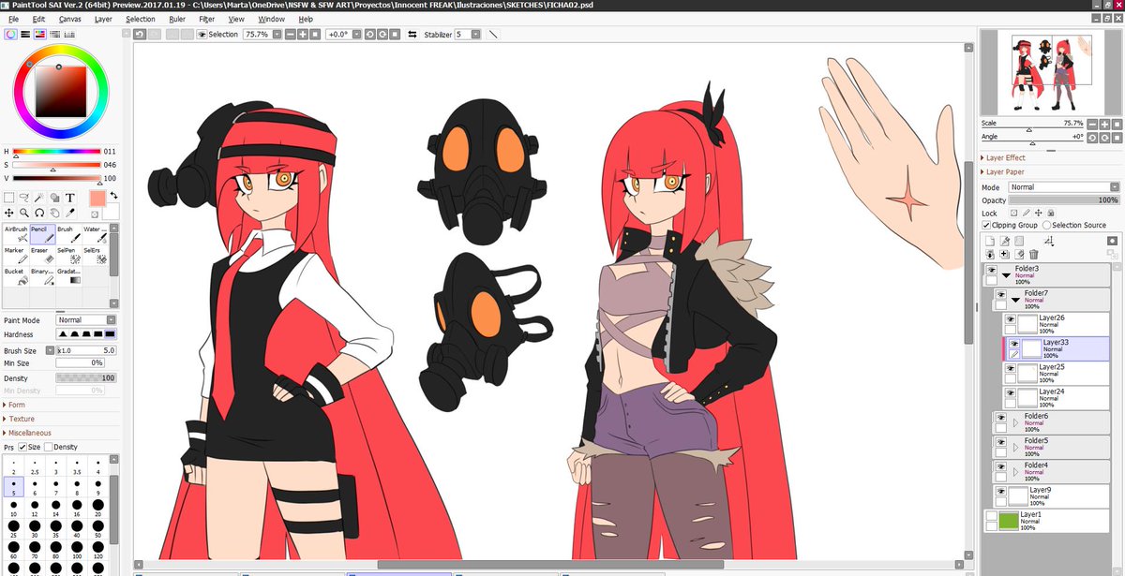Select the Bucket fill tool
Screen dimensions: 1125x576
coord(16,277)
